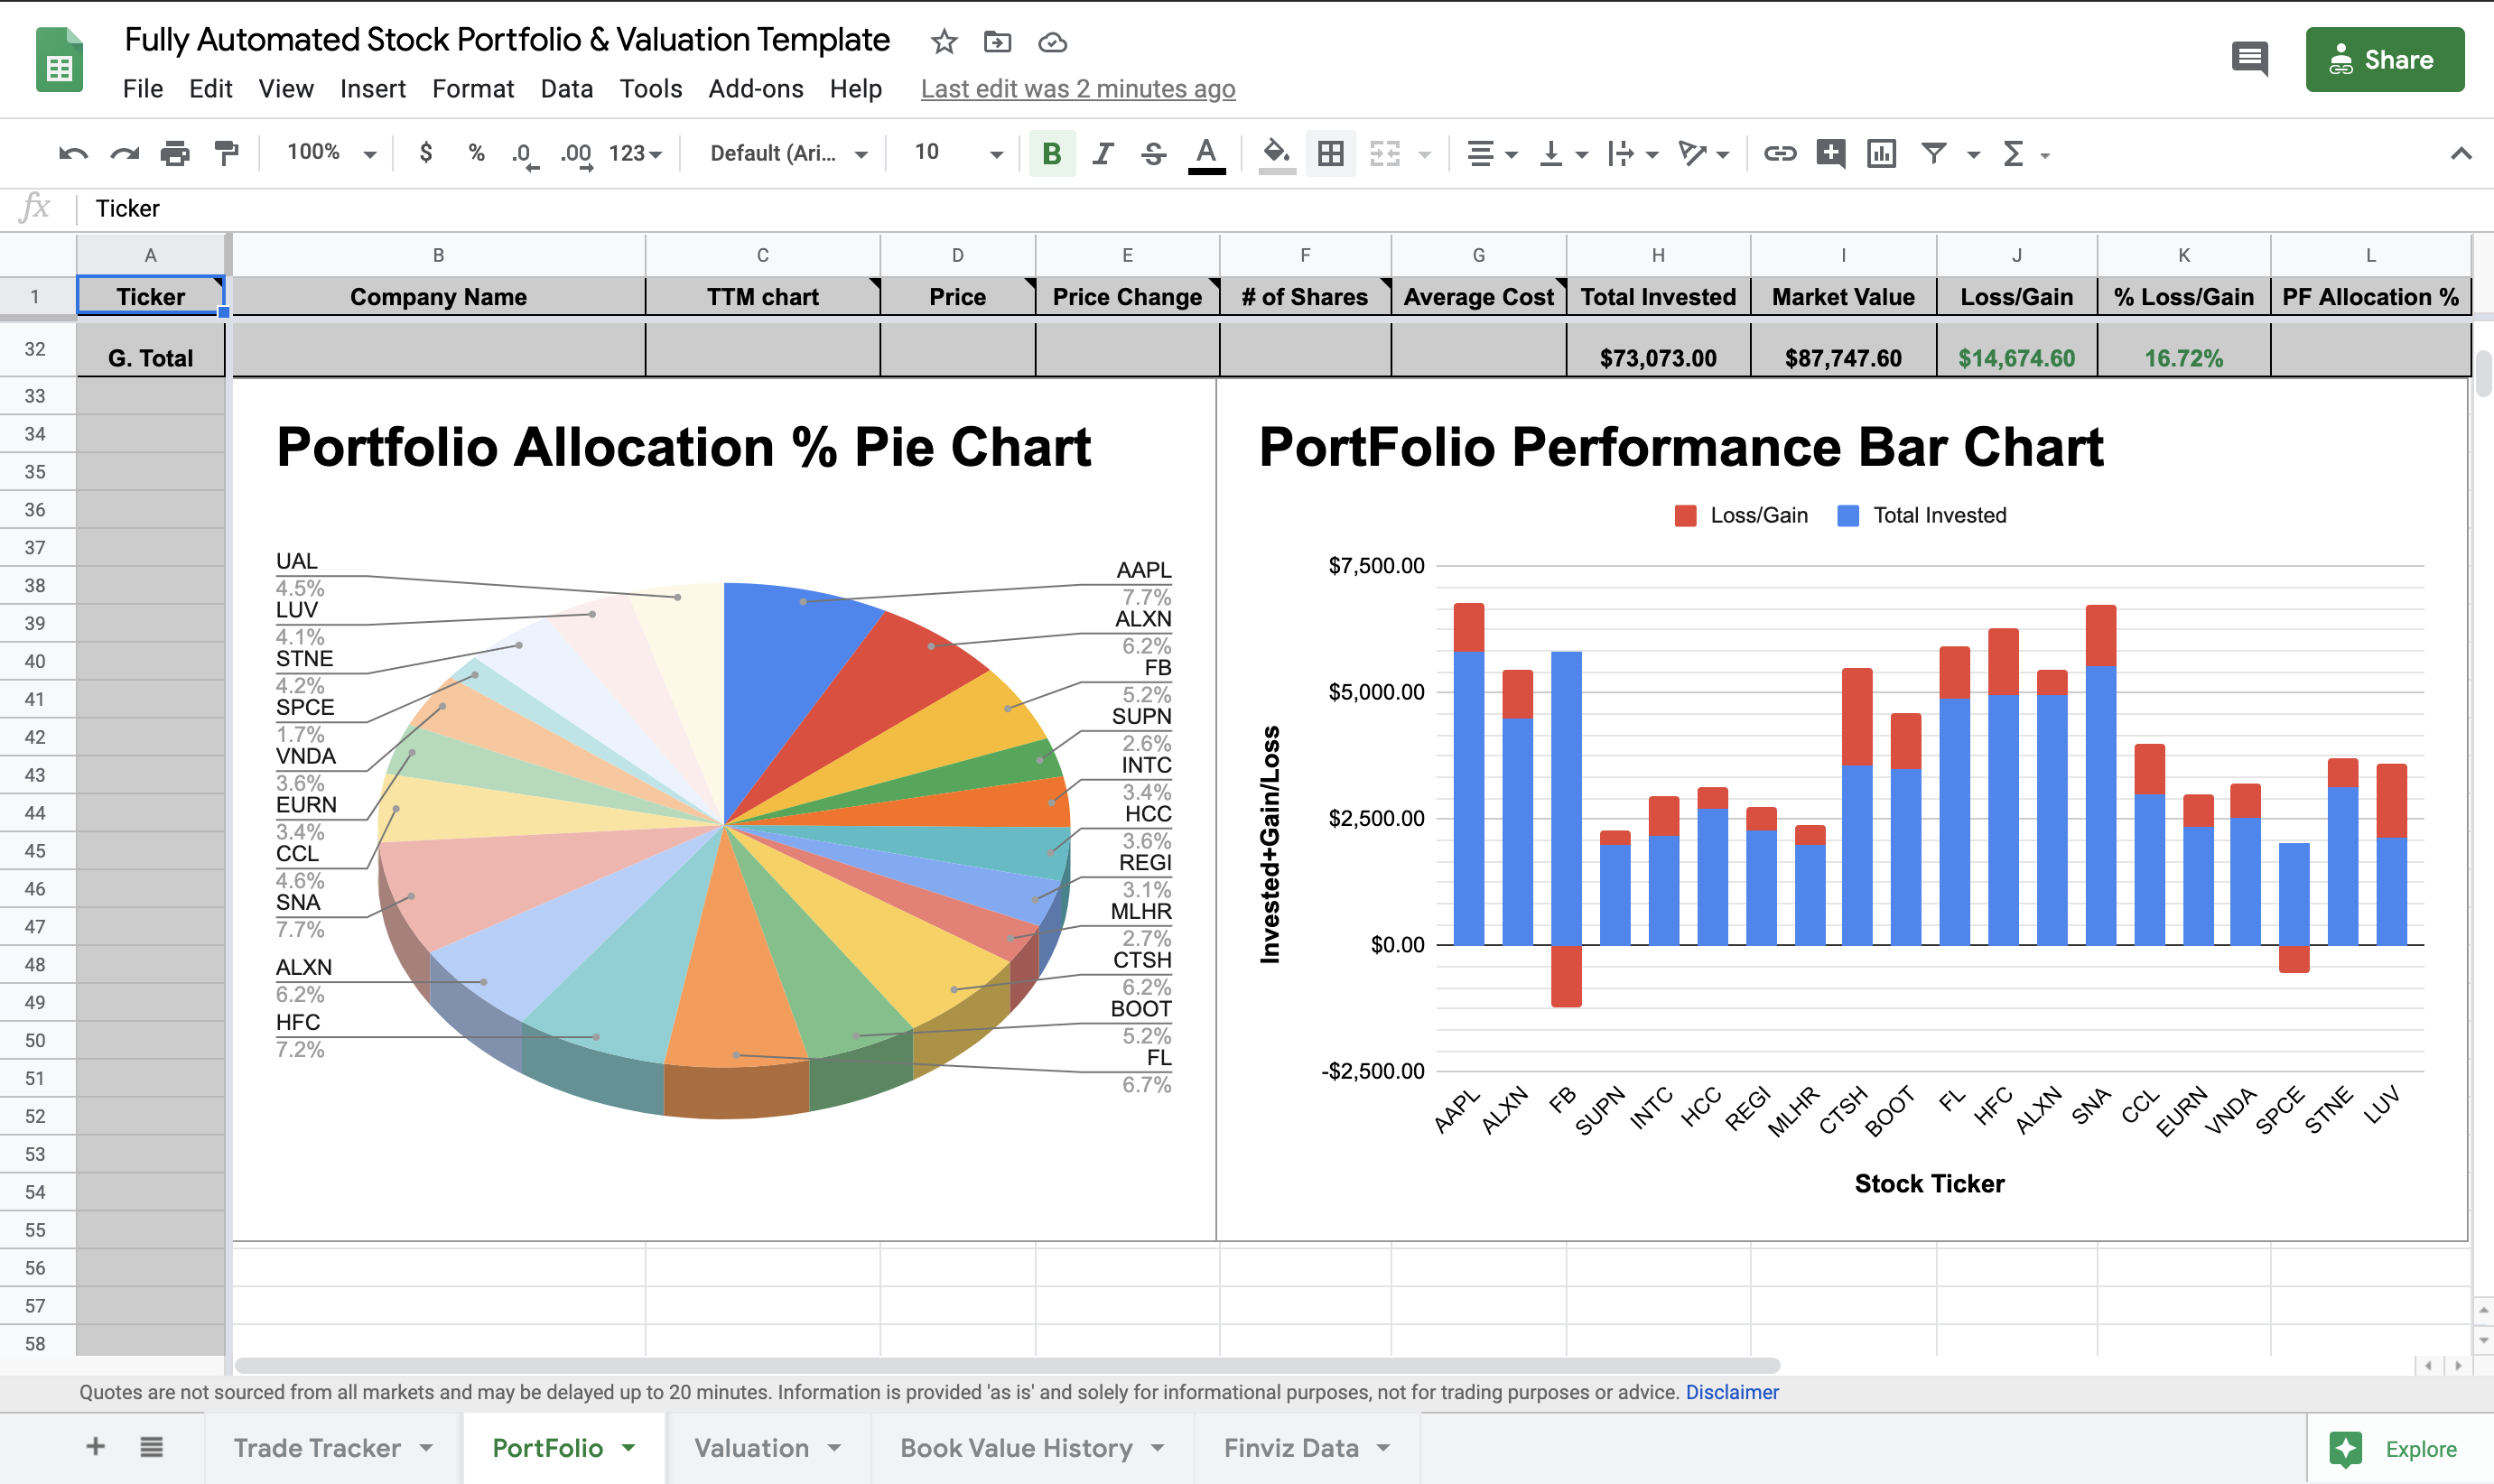Select the Ticker header cell A1

[x=151, y=296]
